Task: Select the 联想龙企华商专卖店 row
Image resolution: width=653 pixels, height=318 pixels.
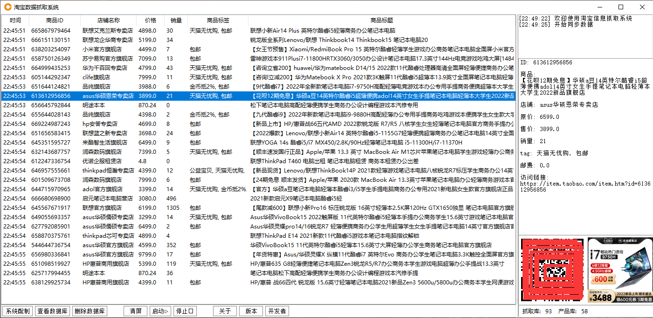Action: [258, 40]
